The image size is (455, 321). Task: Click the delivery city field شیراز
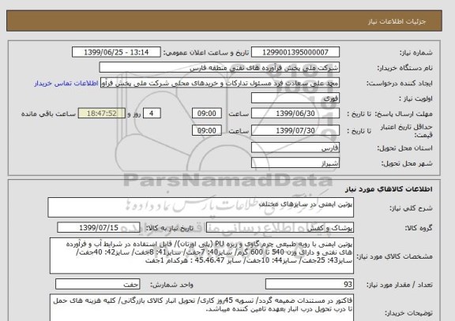click(295, 163)
